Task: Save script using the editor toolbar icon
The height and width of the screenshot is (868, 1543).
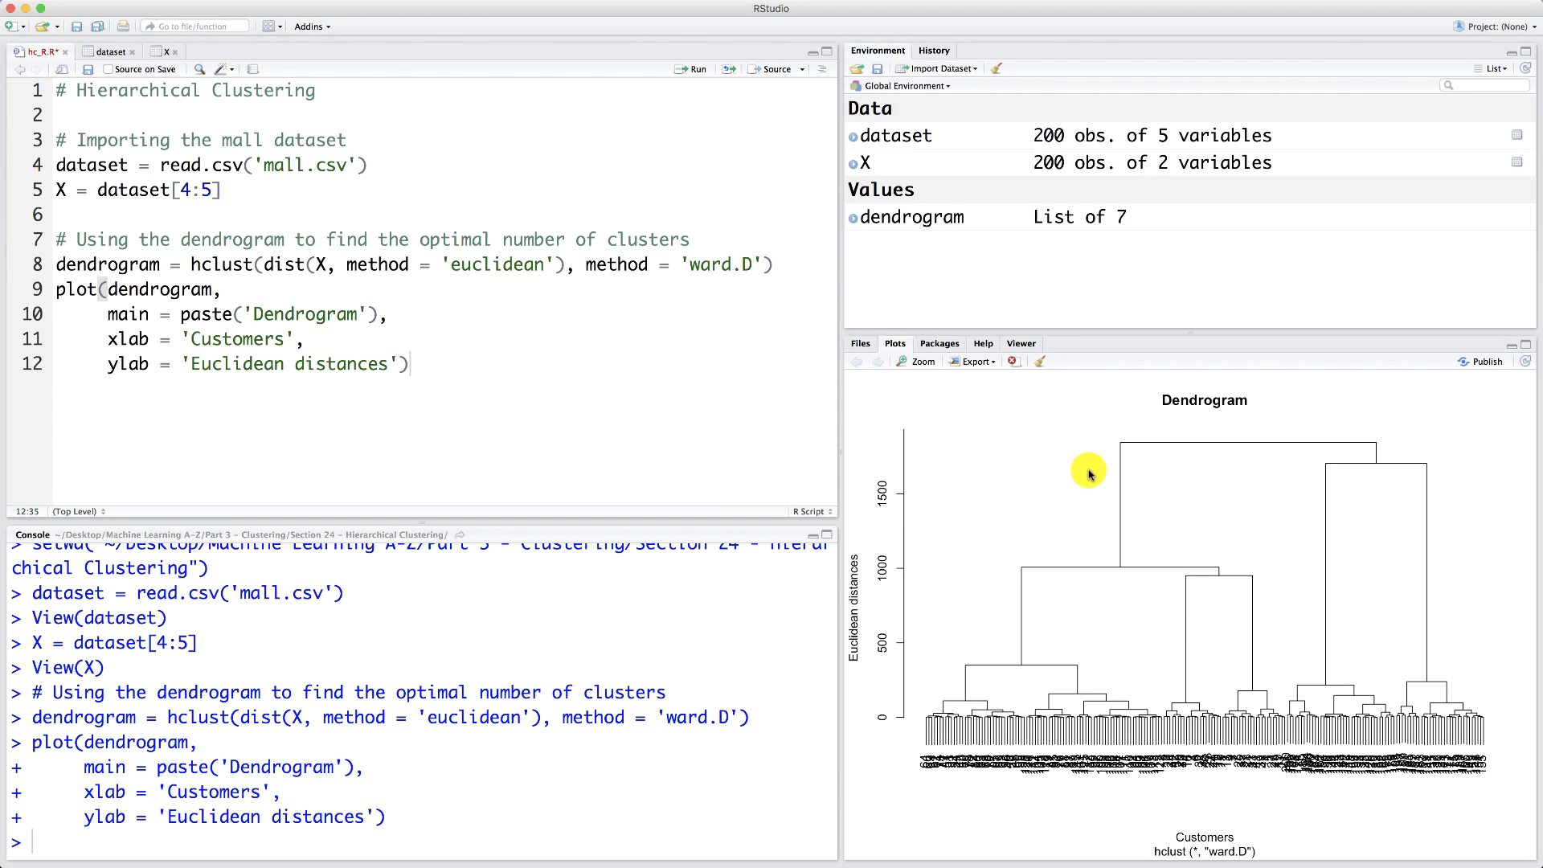Action: click(x=88, y=69)
